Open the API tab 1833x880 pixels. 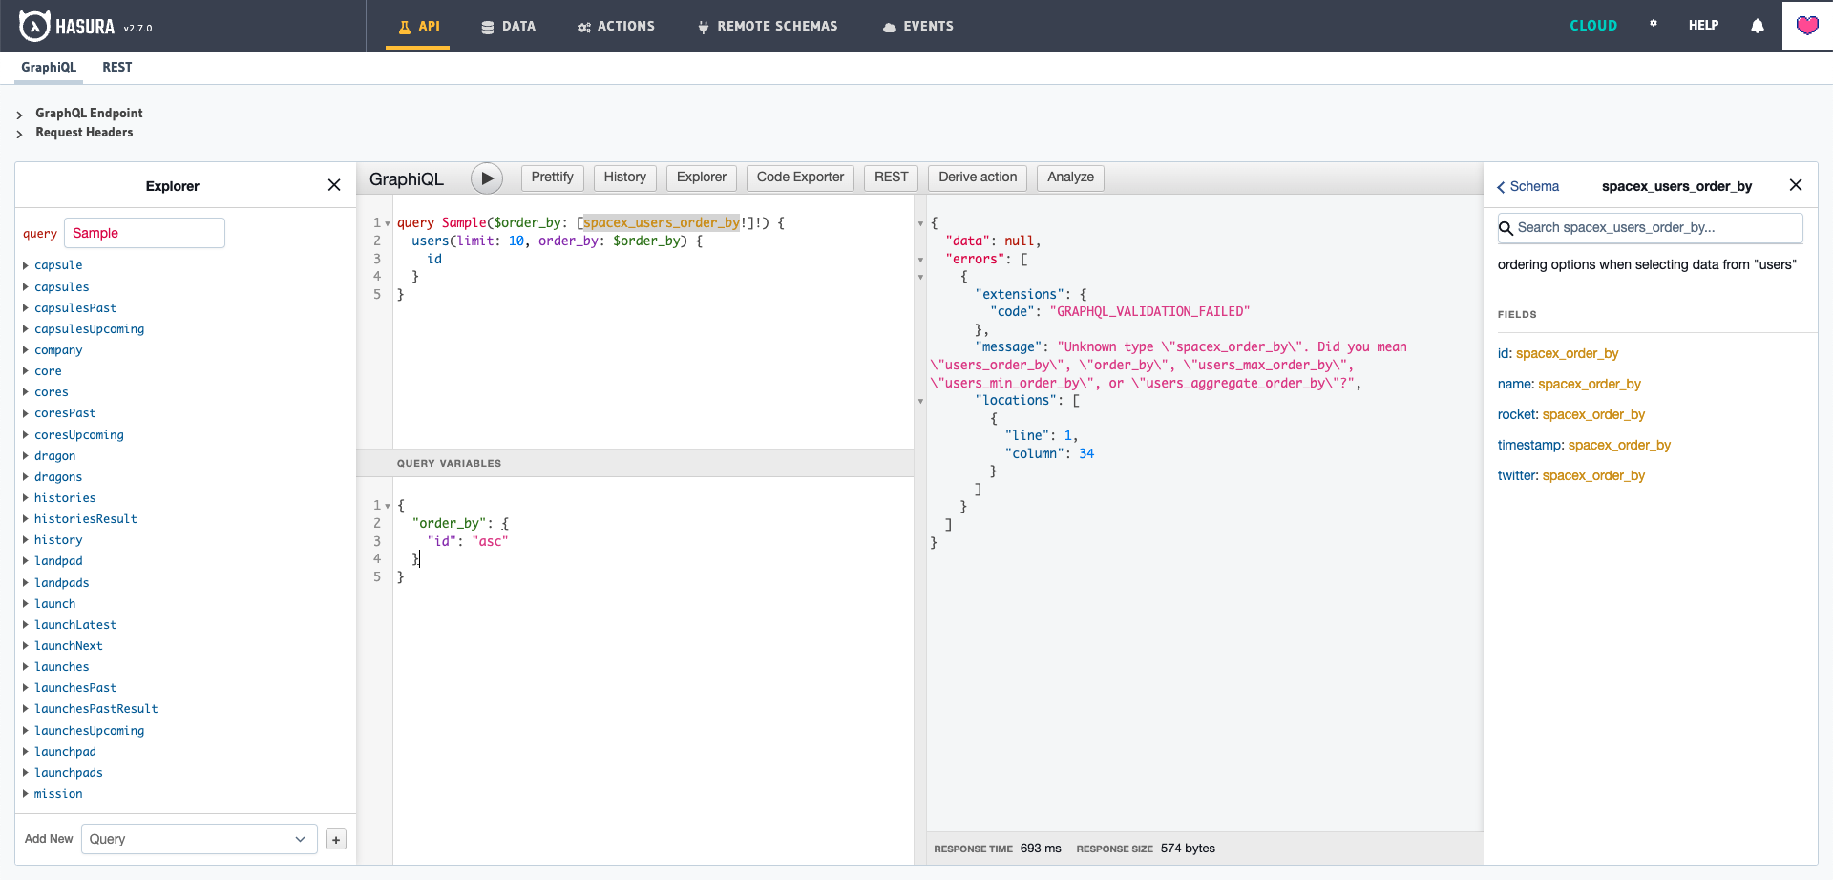pos(419,26)
